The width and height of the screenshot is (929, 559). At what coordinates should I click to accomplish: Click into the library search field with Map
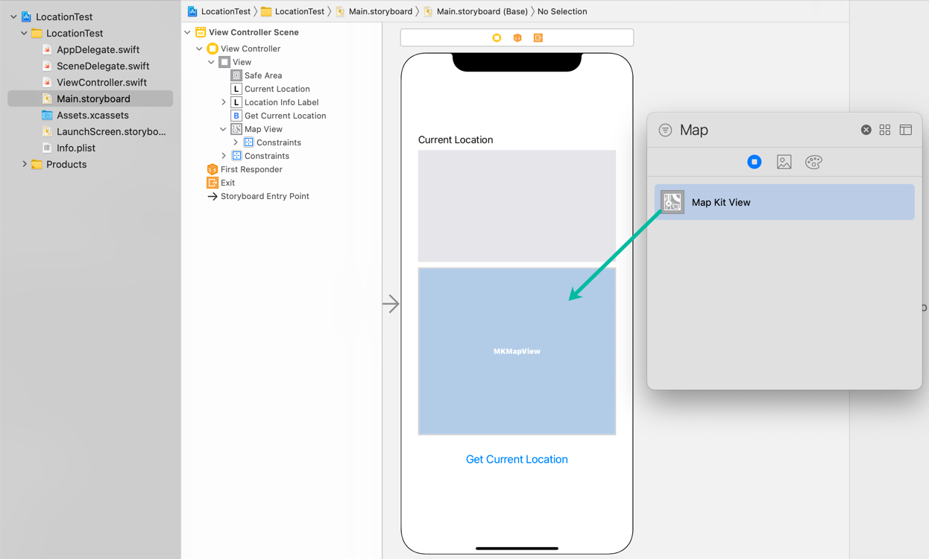pos(766,130)
